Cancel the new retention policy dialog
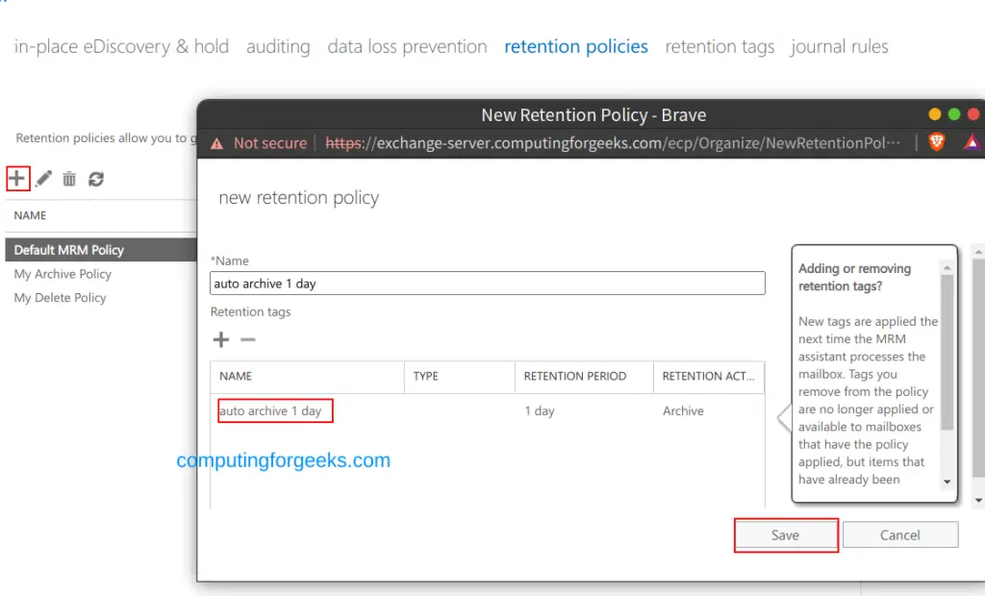This screenshot has width=985, height=596. [900, 535]
